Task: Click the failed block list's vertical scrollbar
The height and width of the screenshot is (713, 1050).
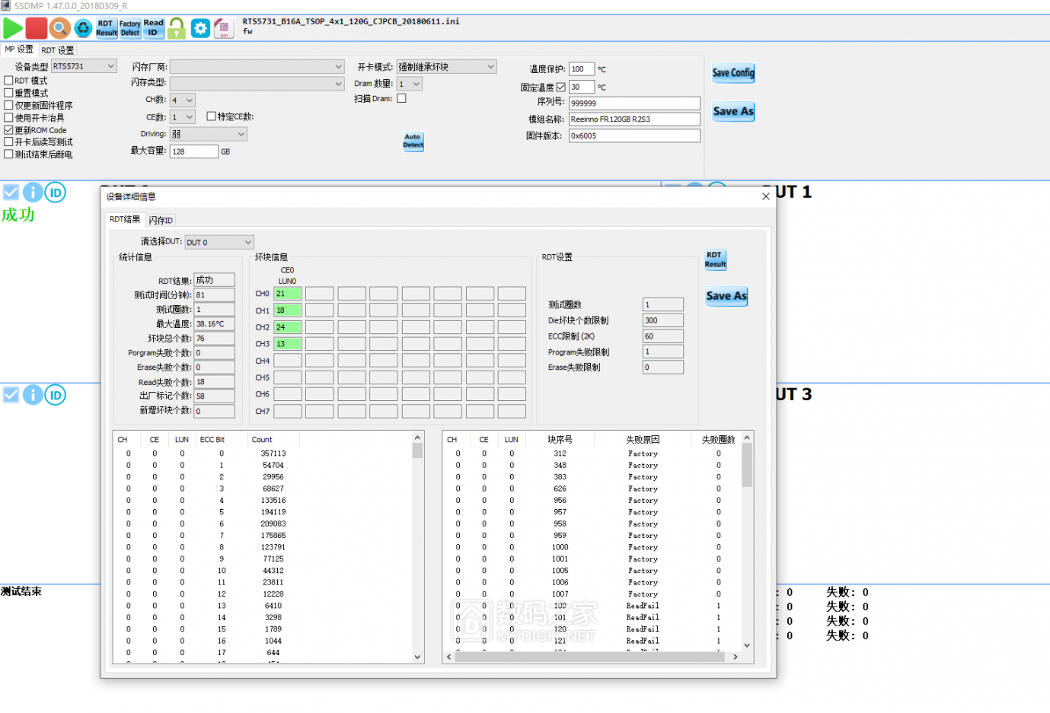Action: [747, 541]
